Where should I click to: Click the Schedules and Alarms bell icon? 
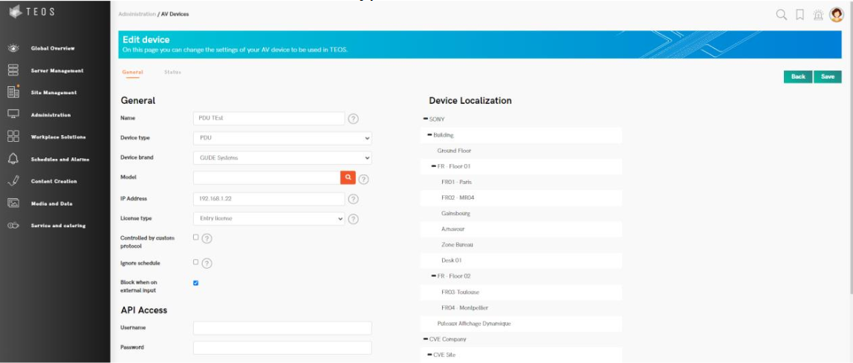click(13, 159)
